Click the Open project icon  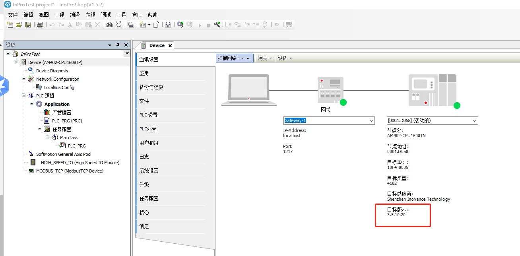[19, 24]
